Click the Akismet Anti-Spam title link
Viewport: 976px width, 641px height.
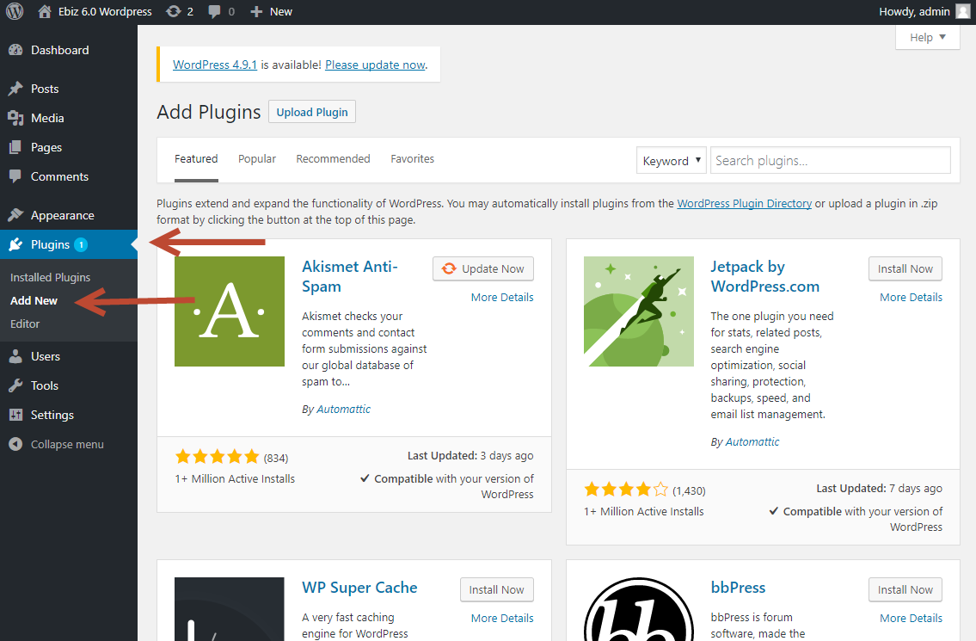(x=350, y=276)
